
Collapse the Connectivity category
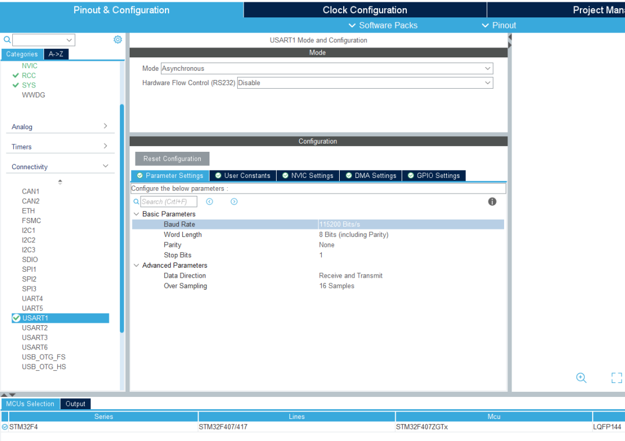[x=60, y=166]
